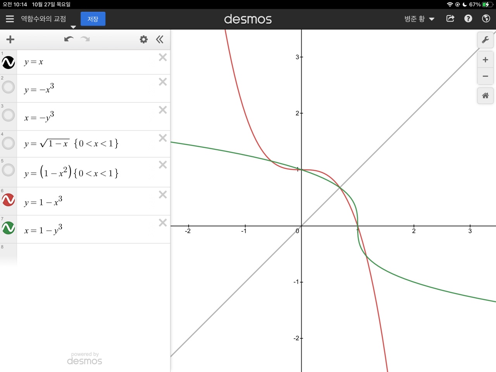496x372 pixels.
Task: Click the desmos logo in the header
Action: 248,19
